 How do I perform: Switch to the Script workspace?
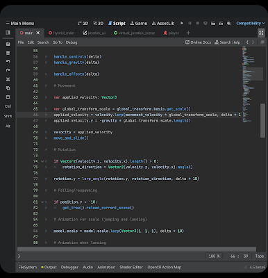pos(117,23)
